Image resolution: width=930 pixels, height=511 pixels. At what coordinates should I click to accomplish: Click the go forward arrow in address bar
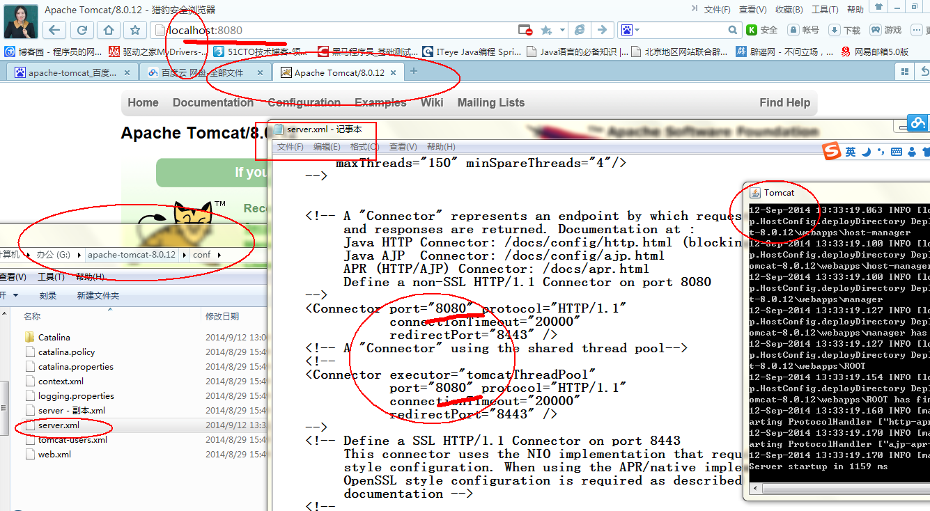(603, 30)
